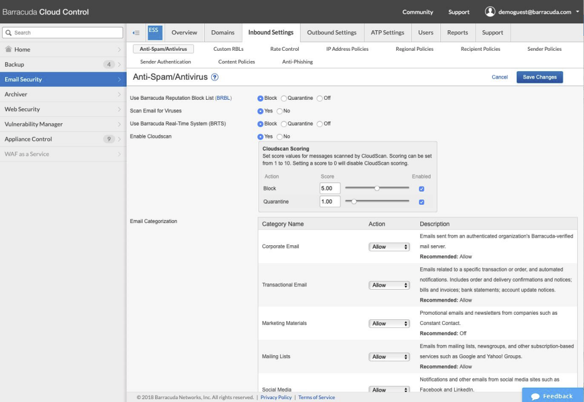Open the account menu dropdown arrow

[x=578, y=11]
